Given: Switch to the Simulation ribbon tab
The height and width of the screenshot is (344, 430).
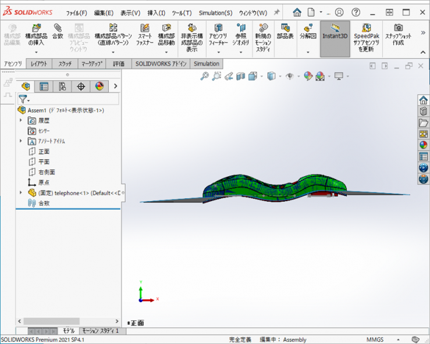Looking at the screenshot, I should tap(207, 64).
